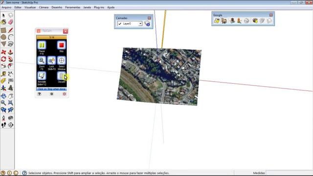The height and width of the screenshot is (176, 313).
Task: Select the 3D Text tool
Action: pos(11,88)
